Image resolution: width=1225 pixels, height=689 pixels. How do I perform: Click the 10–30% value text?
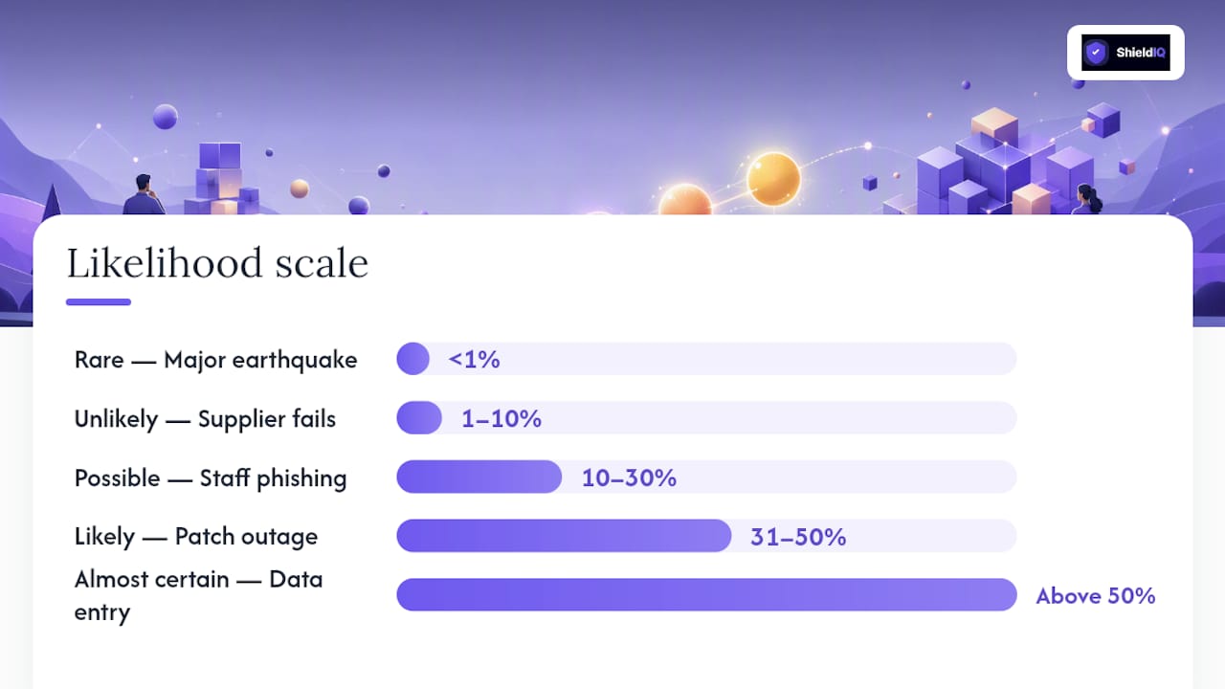tap(629, 478)
